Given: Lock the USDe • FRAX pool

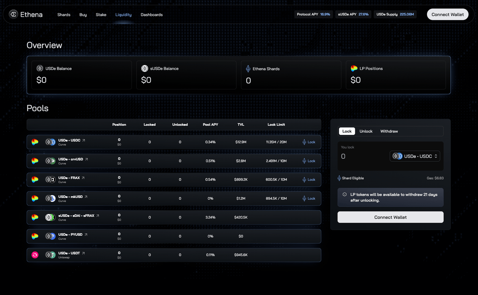Looking at the screenshot, I should point(309,180).
